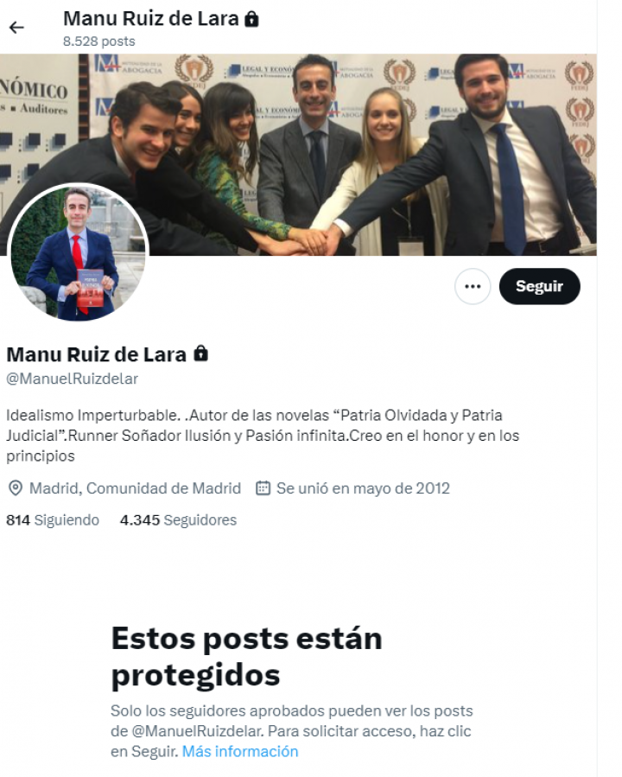Click the Estos posts están protegidos heading
Image resolution: width=622 pixels, height=777 pixels.
(246, 657)
